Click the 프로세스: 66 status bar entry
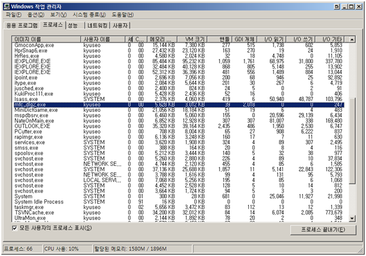Screen dimensions: 366x256 point(23,249)
